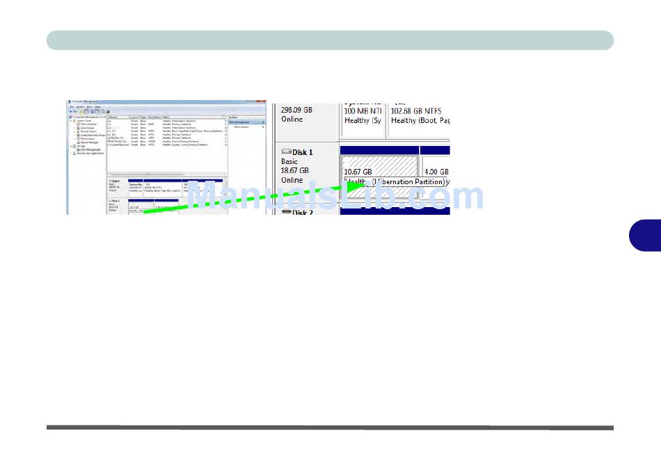
Task: Select the 4.00 GB partition on Disk 1
Action: coord(436,177)
